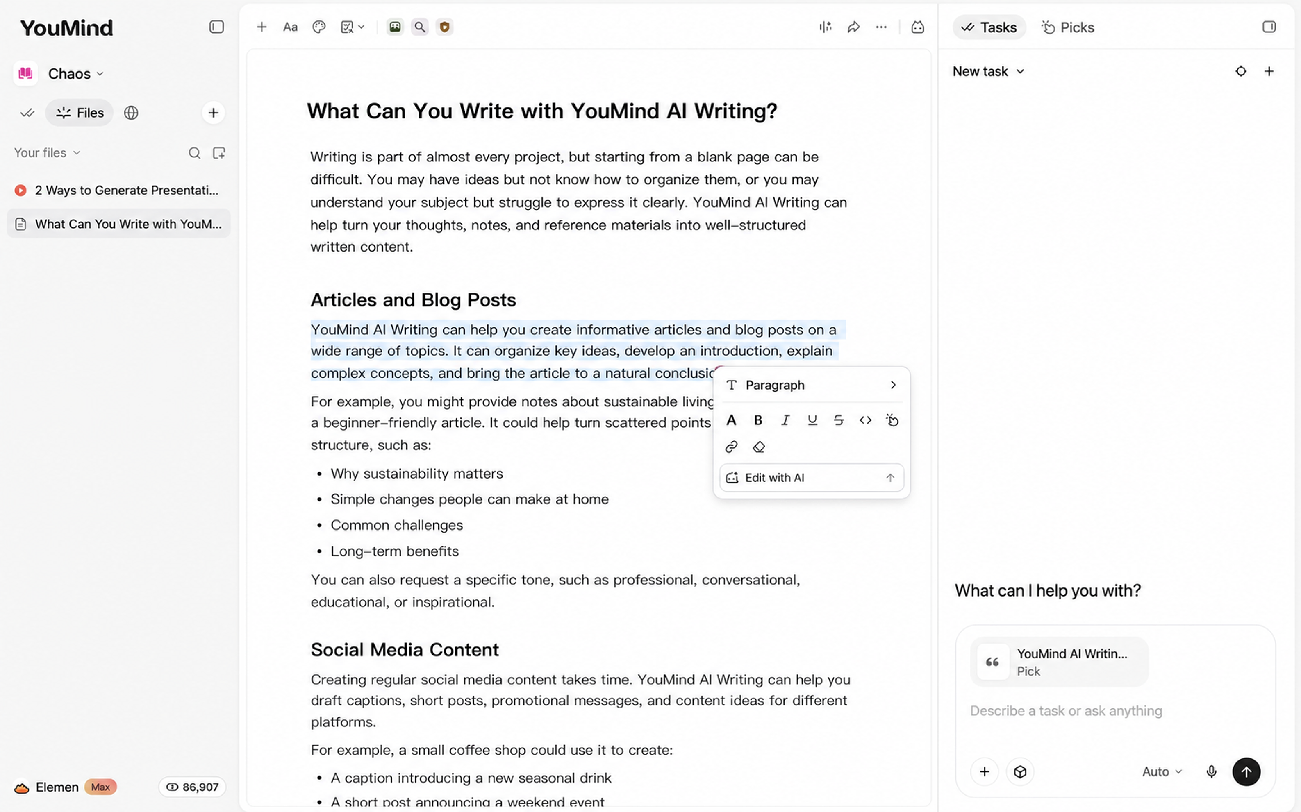
Task: Click the YouMind logo
Action: pos(67,28)
